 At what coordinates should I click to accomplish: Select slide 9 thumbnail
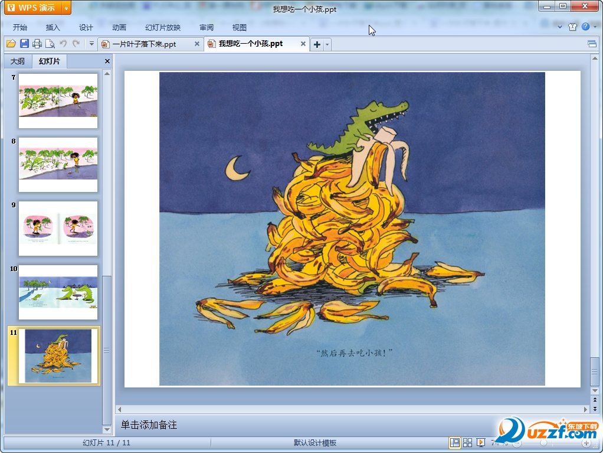pyautogui.click(x=58, y=229)
